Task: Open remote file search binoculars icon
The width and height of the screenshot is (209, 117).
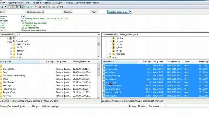Action: pyautogui.click(x=62, y=7)
